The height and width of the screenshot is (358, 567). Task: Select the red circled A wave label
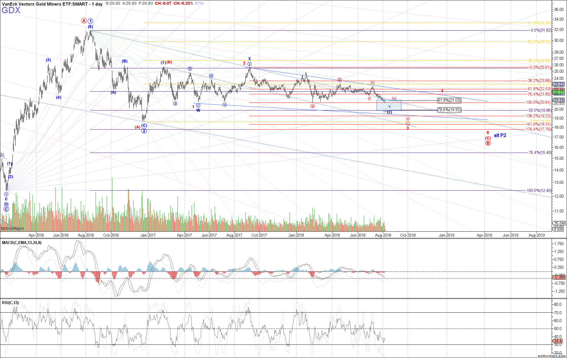click(84, 21)
